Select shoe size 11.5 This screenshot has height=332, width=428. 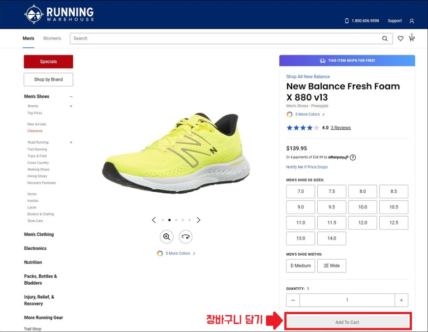(x=332, y=223)
